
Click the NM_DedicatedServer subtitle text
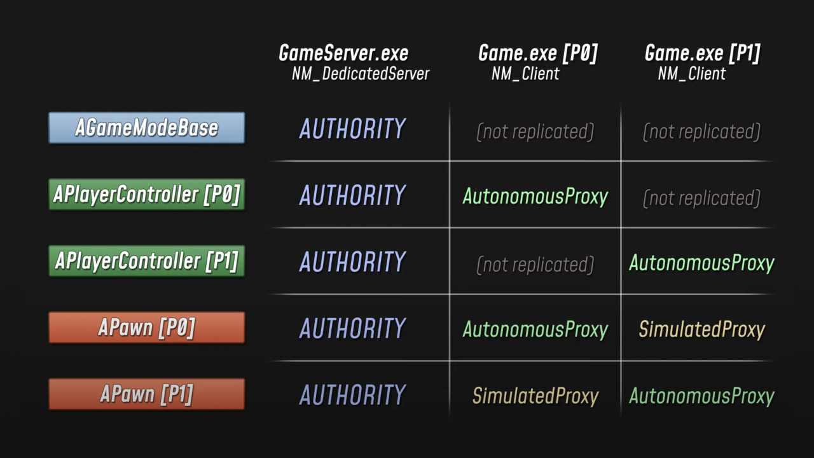click(x=361, y=74)
